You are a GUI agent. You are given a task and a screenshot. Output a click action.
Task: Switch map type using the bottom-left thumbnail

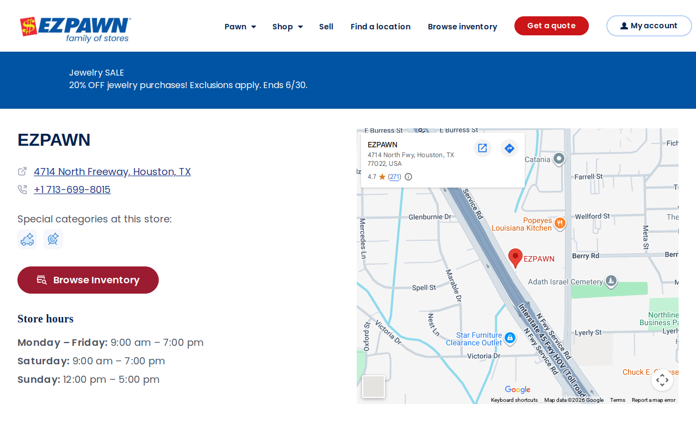(x=374, y=387)
